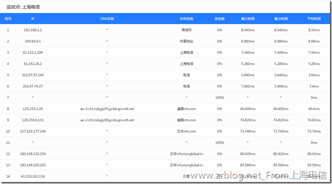
Task: Select average time 40.4ms
Action: click(314, 109)
